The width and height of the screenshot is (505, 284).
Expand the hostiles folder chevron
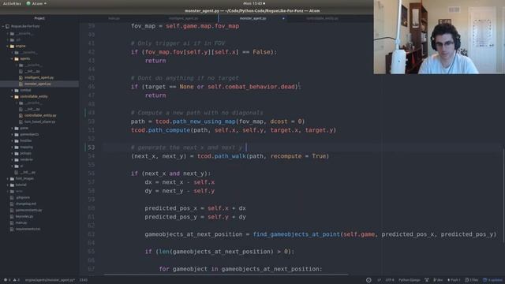(x=13, y=140)
